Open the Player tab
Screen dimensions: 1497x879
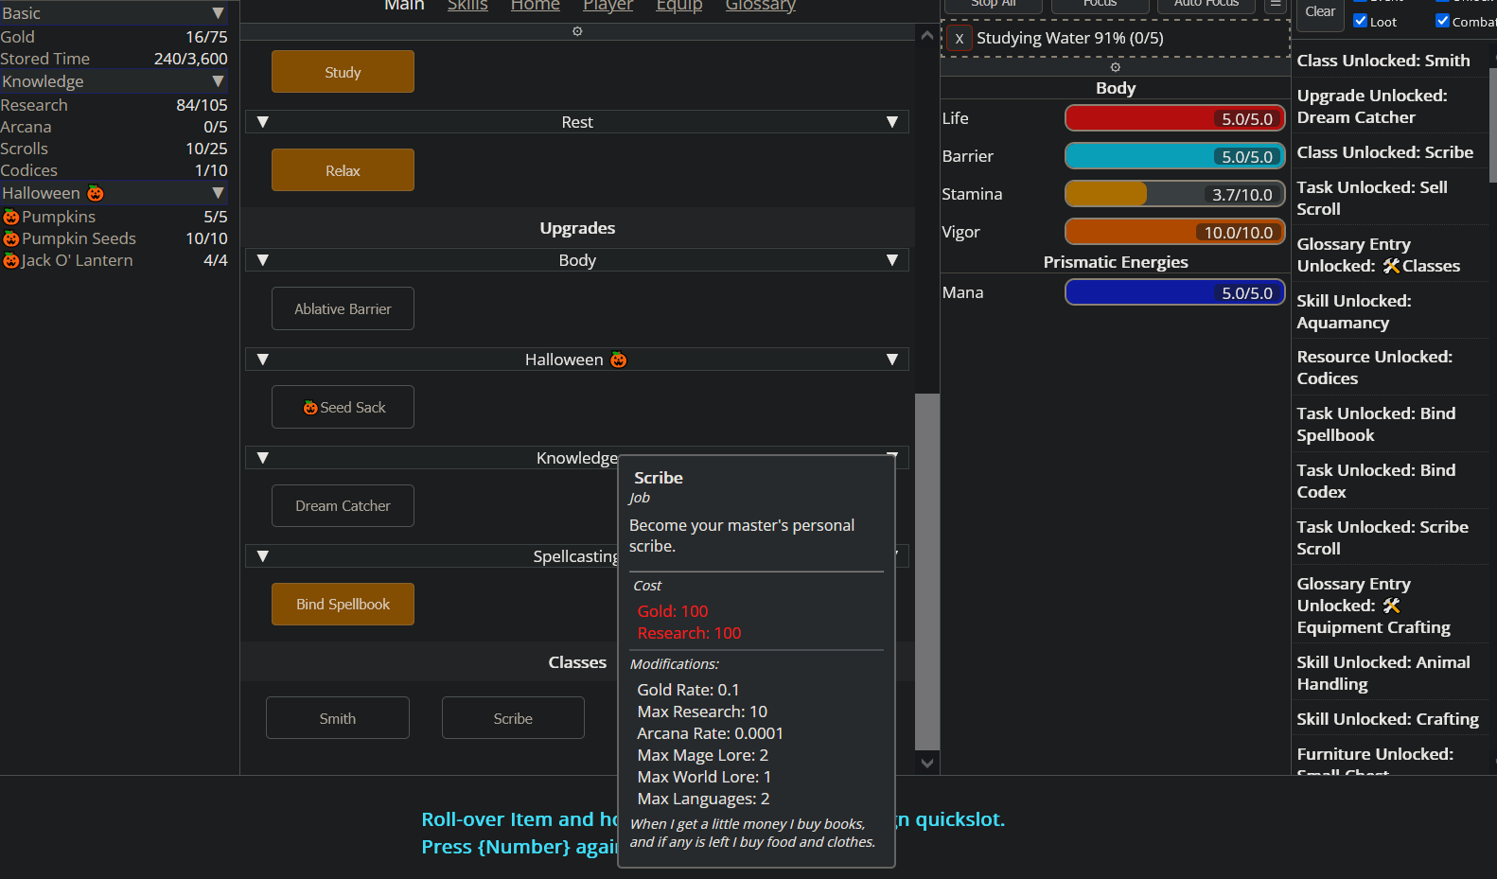tap(608, 6)
